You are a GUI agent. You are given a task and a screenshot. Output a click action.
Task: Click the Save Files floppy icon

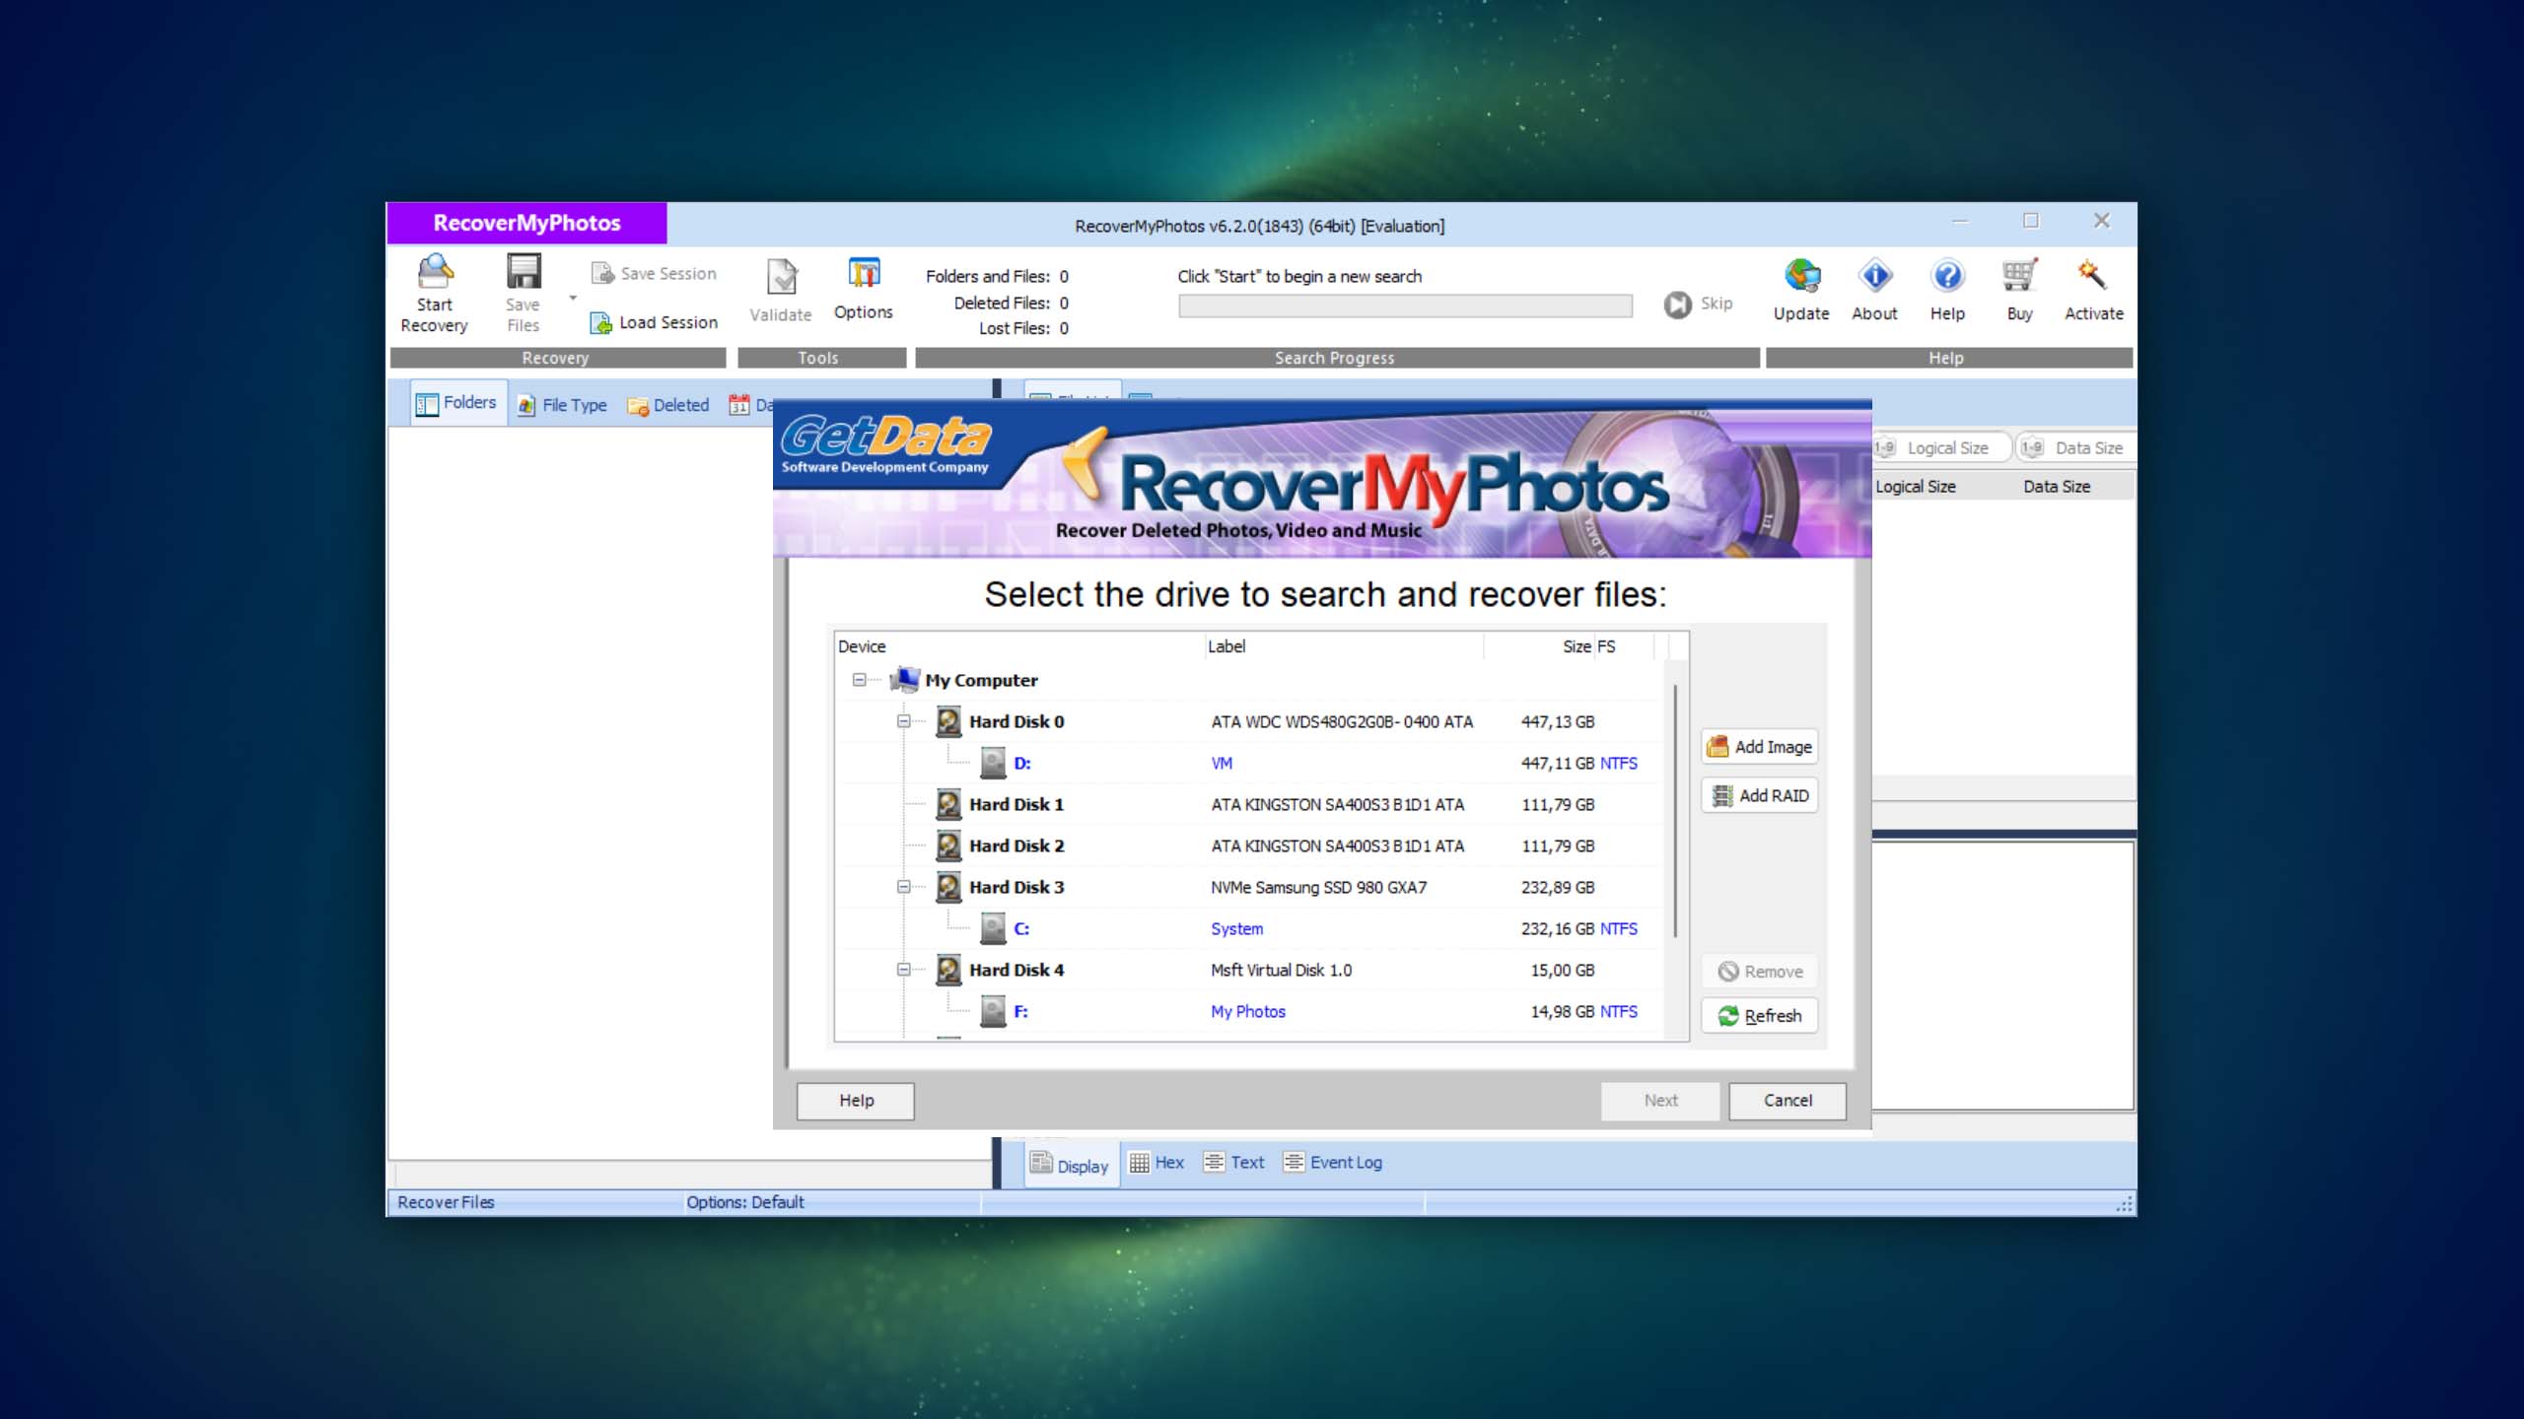(524, 272)
